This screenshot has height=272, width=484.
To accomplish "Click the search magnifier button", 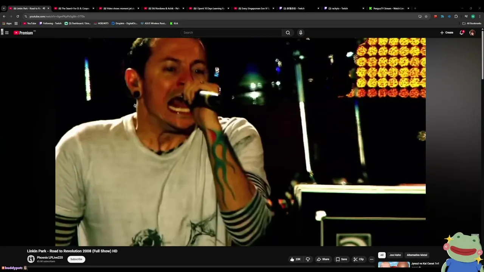I will [x=288, y=32].
